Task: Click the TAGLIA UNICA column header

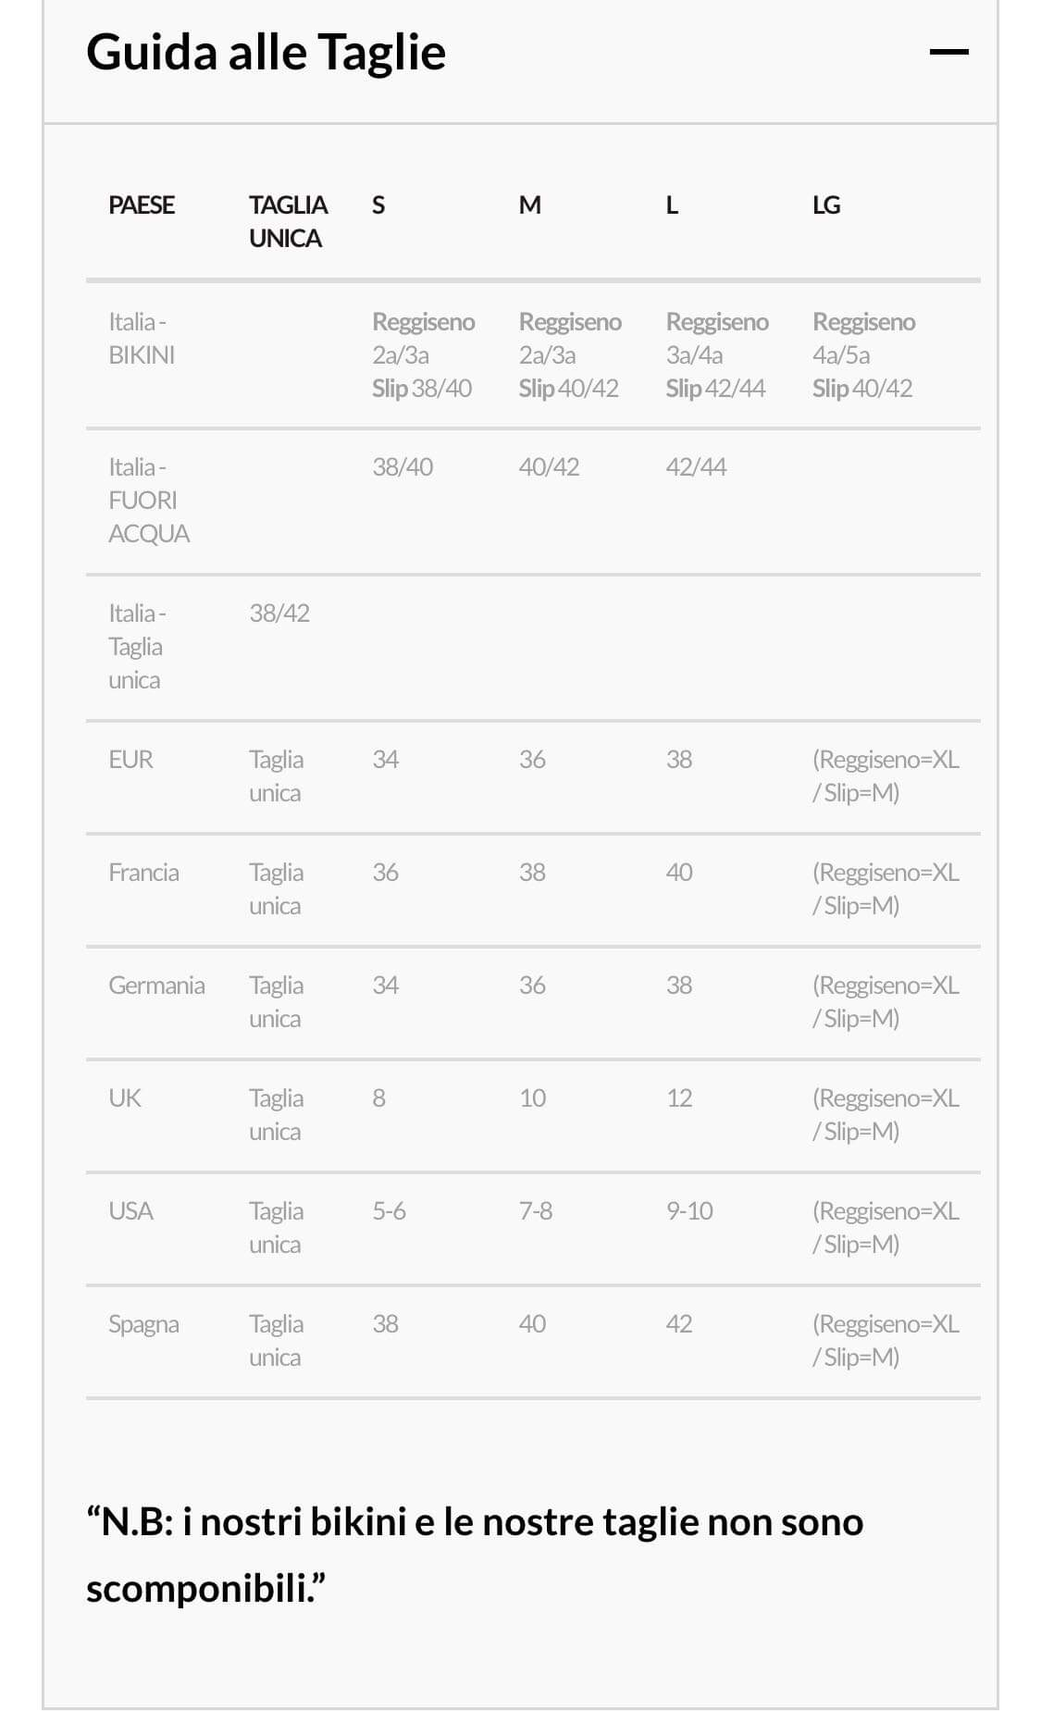Action: tap(287, 222)
